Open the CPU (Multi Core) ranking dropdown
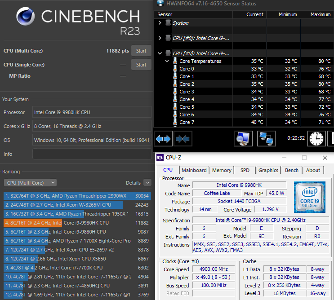 pyautogui.click(x=30, y=183)
